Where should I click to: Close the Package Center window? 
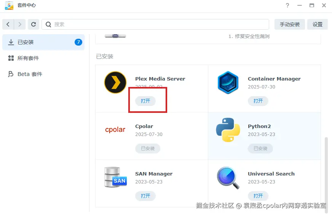324,5
